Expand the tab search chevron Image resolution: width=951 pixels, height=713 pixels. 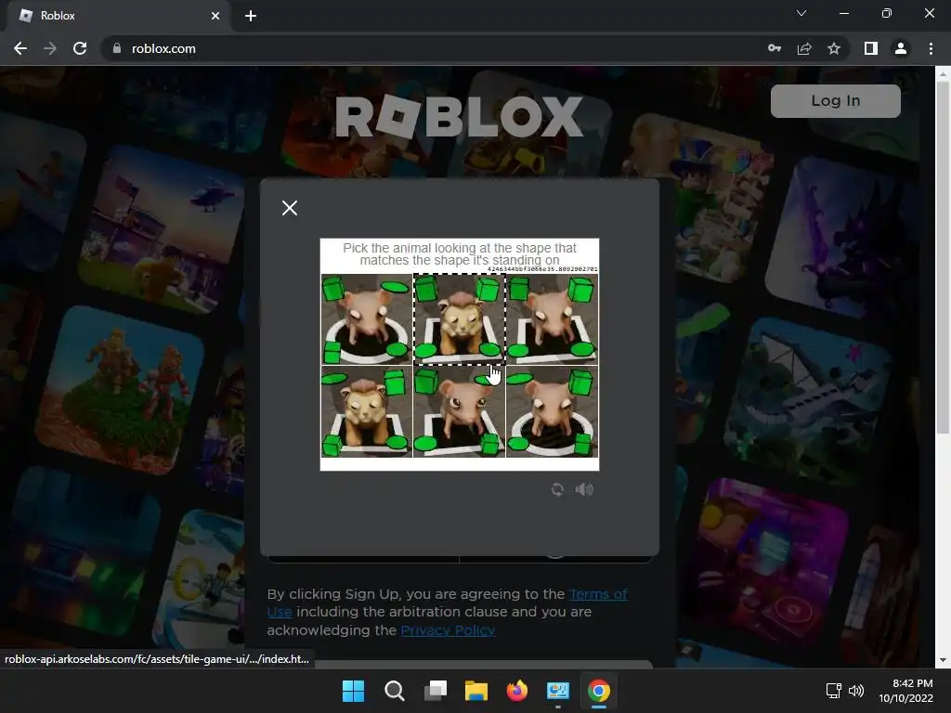pos(801,13)
